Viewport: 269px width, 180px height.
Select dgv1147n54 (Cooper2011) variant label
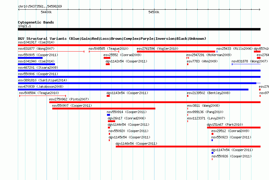coord(232,150)
